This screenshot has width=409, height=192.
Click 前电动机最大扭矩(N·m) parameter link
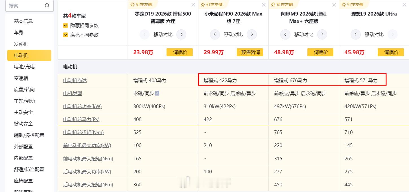88,159
